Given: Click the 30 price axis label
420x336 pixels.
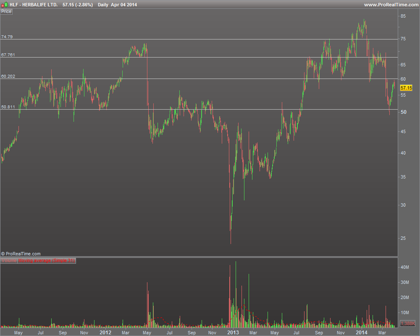Looking at the screenshot, I should [403, 205].
